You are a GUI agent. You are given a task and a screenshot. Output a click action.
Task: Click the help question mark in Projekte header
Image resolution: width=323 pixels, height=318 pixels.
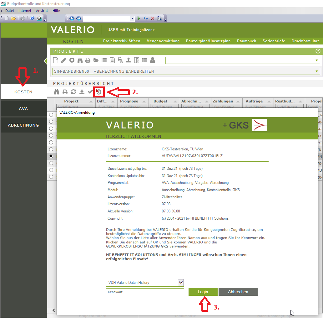[318, 51]
